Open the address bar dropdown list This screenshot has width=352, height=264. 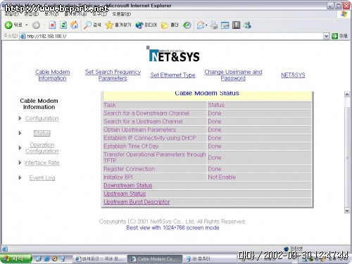pos(326,36)
